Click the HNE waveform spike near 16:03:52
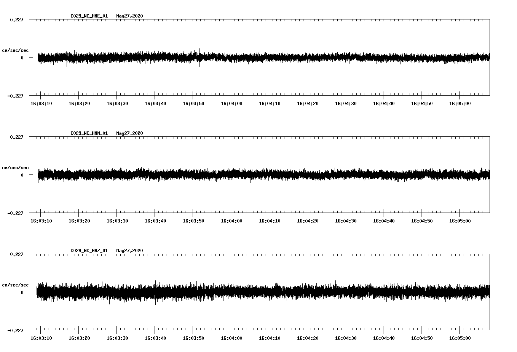 coord(200,57)
